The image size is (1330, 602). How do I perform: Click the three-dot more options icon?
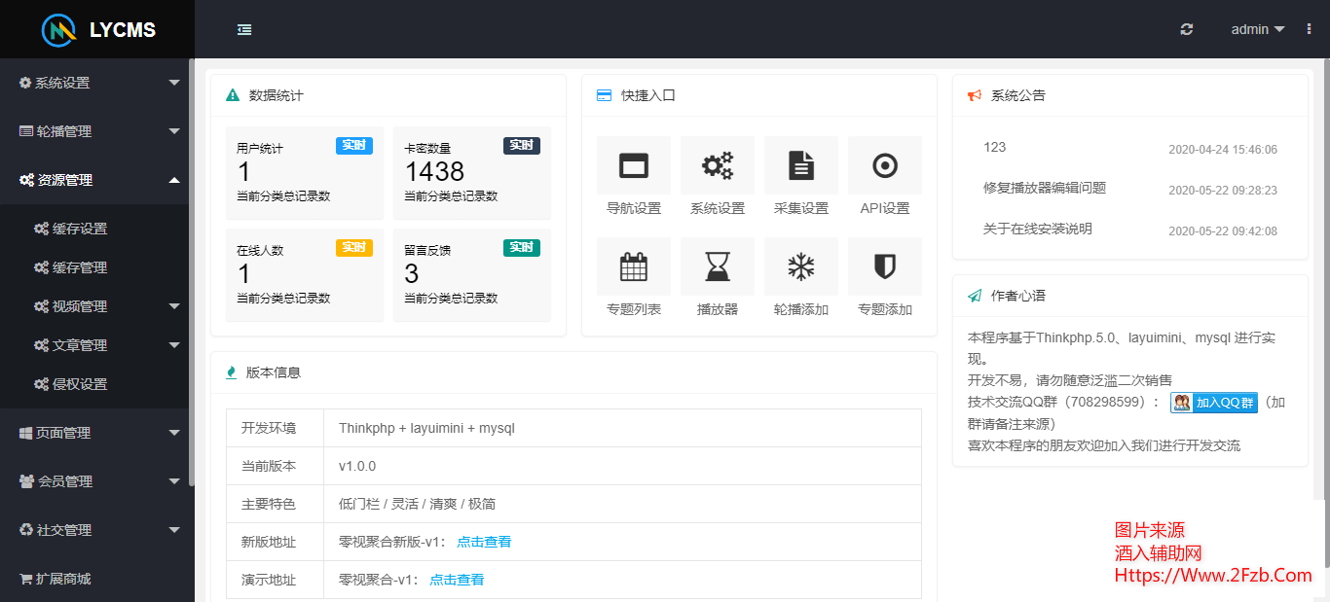tap(1309, 29)
